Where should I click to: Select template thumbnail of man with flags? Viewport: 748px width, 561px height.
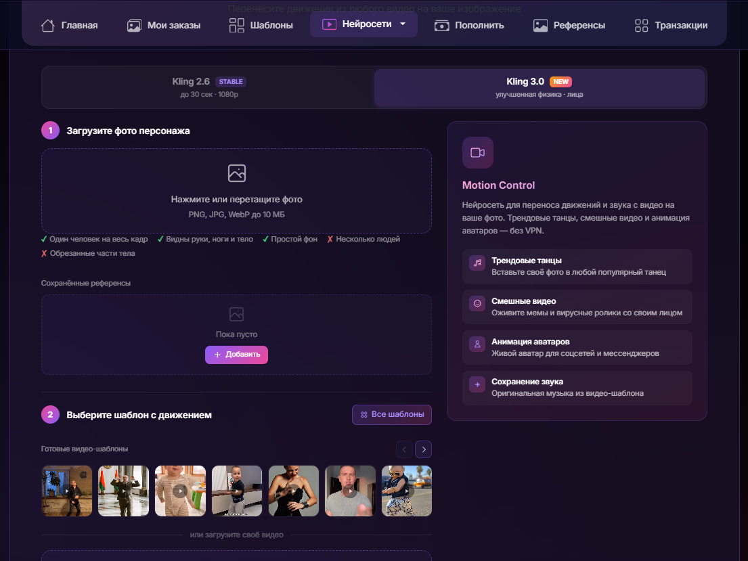pyautogui.click(x=124, y=491)
